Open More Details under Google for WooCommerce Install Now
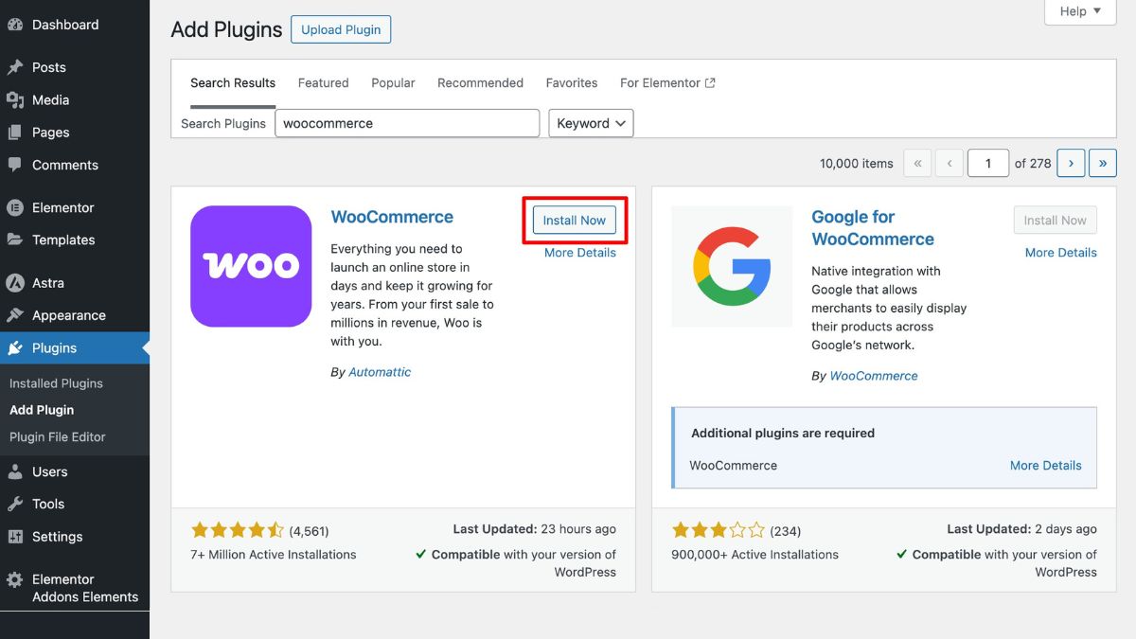This screenshot has height=639, width=1136. [x=1061, y=253]
